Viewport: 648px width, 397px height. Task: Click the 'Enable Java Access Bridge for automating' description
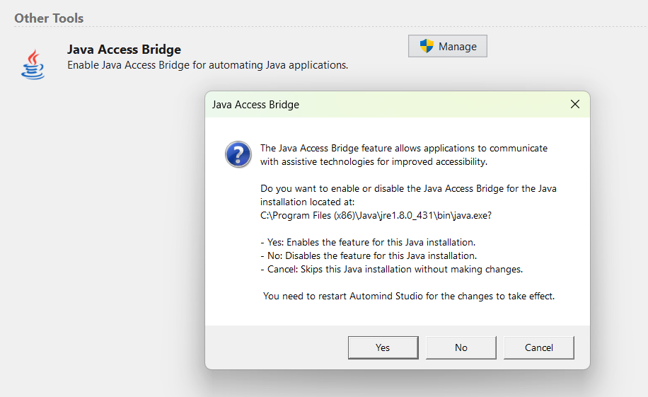point(207,65)
